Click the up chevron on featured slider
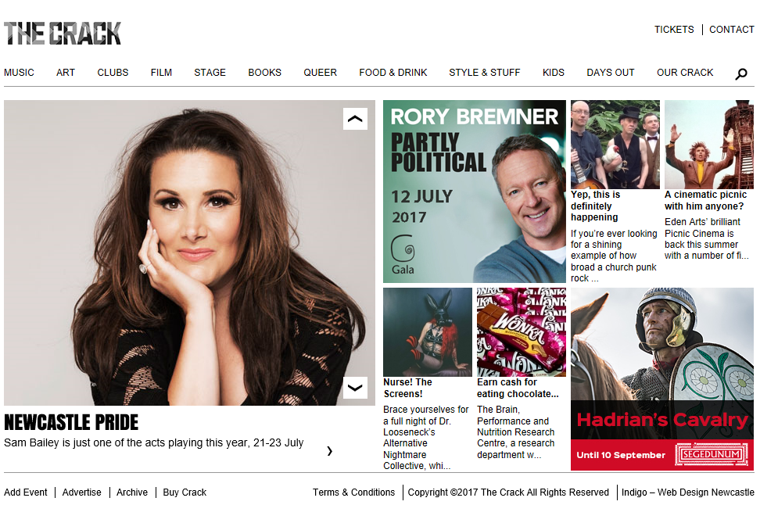The height and width of the screenshot is (505, 760). tap(355, 119)
